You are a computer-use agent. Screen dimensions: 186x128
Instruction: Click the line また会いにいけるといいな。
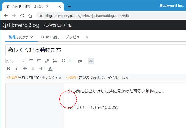[x=94, y=108]
